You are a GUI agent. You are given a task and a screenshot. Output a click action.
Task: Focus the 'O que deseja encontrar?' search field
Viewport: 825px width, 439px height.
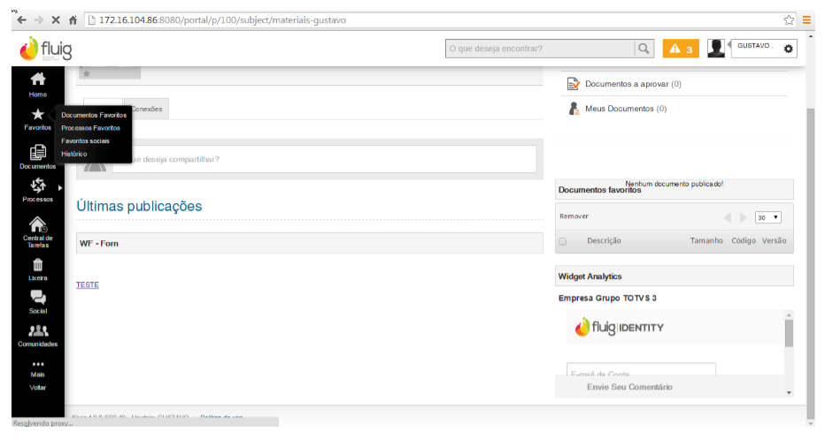[x=540, y=49]
